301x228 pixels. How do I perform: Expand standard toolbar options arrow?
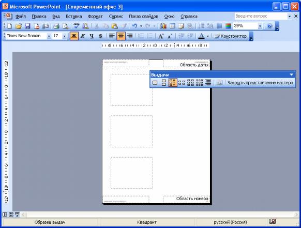point(277,26)
